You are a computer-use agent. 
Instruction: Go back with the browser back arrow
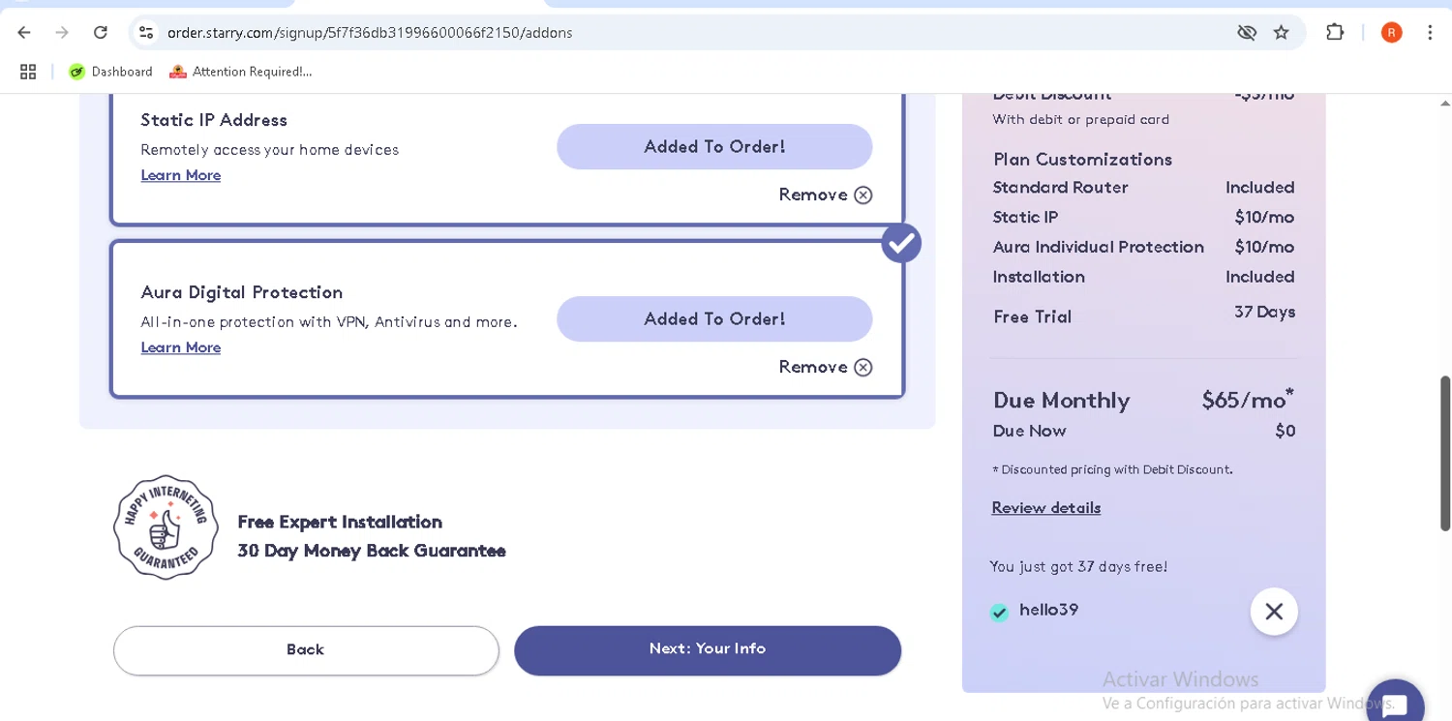[x=24, y=33]
